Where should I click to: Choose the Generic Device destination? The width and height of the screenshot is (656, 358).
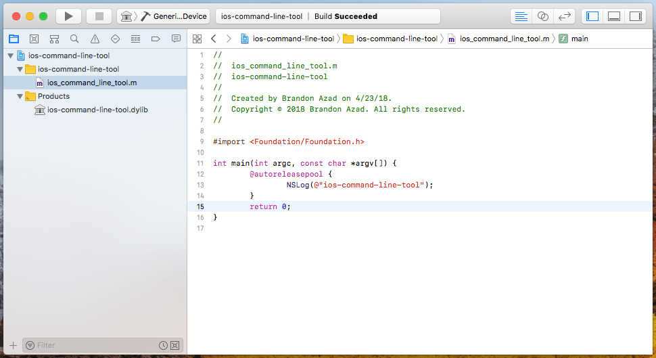[175, 16]
